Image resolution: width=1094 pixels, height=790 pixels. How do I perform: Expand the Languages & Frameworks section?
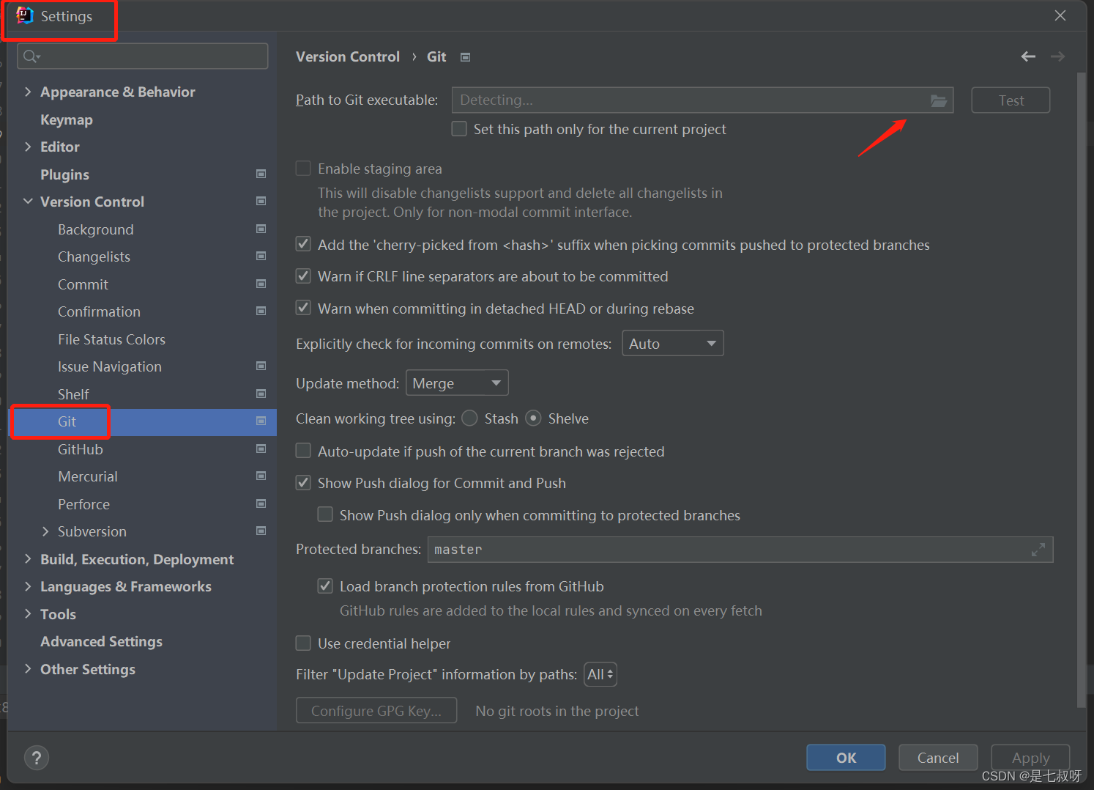point(28,586)
